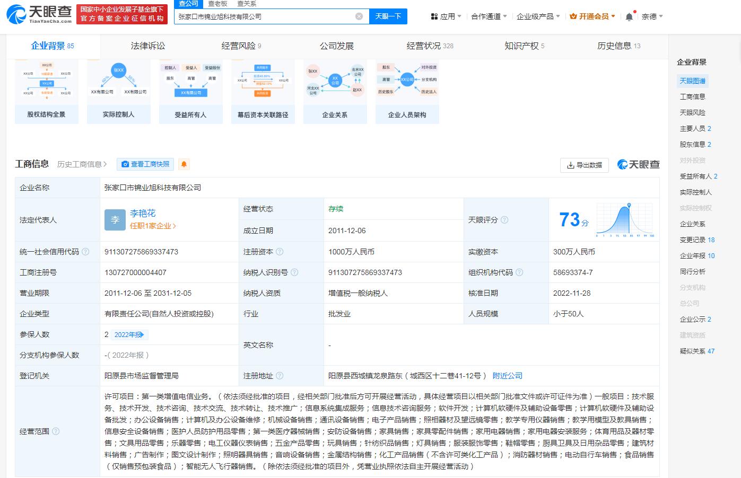Image resolution: width=741 pixels, height=478 pixels.
Task: Open help for 纳税人识别号
Action: (294, 272)
